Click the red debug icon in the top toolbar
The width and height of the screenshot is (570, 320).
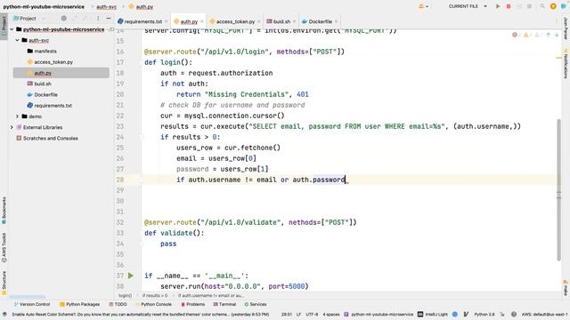point(509,6)
